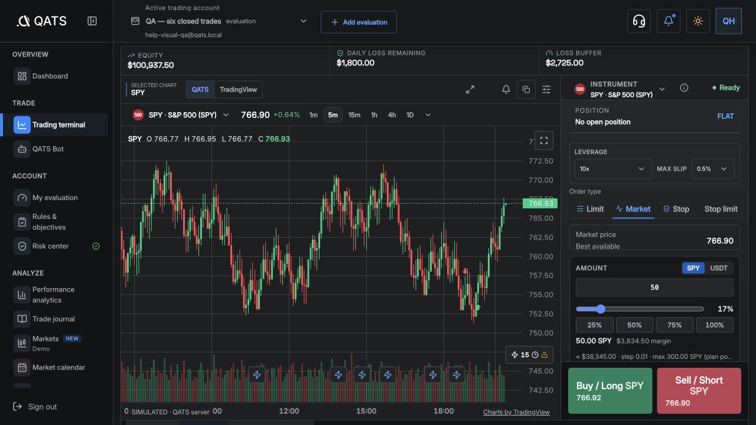The width and height of the screenshot is (756, 425).
Task: Click Sign out
Action: click(35, 407)
